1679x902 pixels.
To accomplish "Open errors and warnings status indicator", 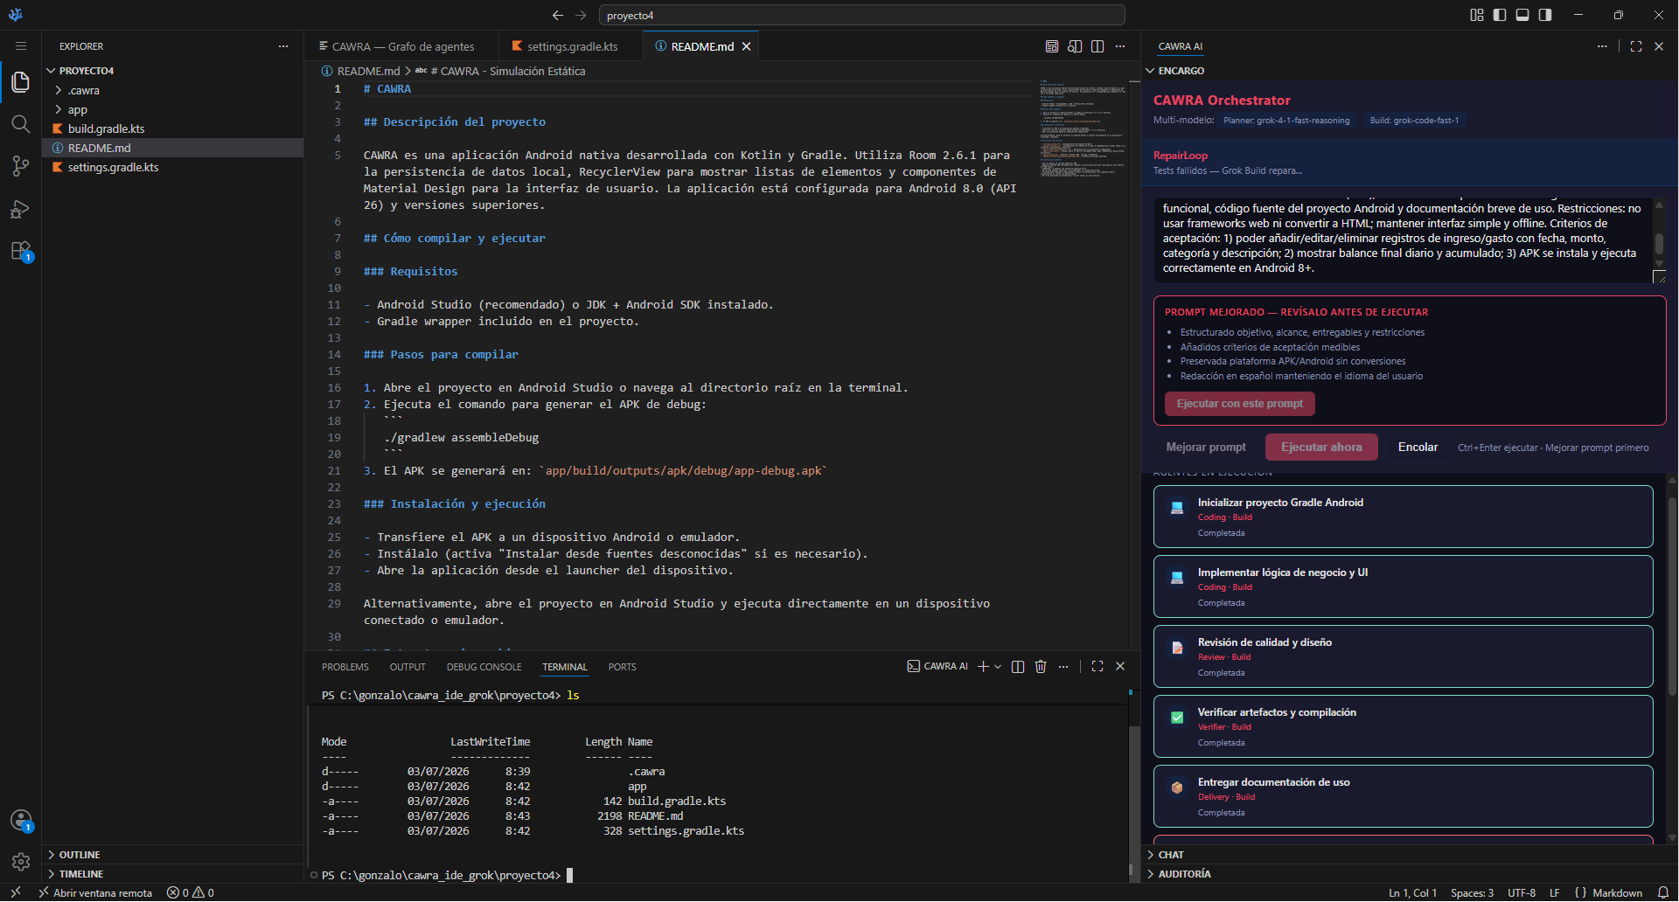I will 191,892.
